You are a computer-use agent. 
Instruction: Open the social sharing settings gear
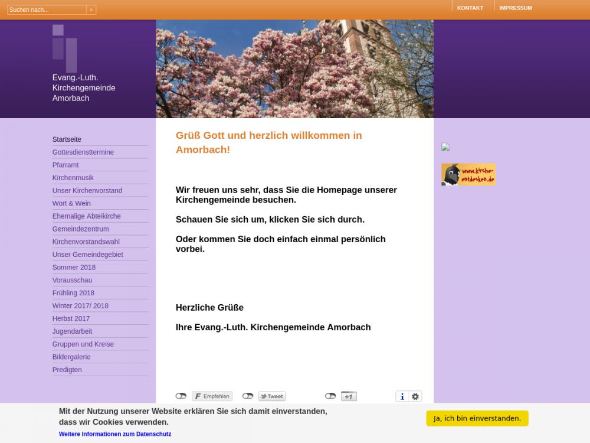coord(415,396)
